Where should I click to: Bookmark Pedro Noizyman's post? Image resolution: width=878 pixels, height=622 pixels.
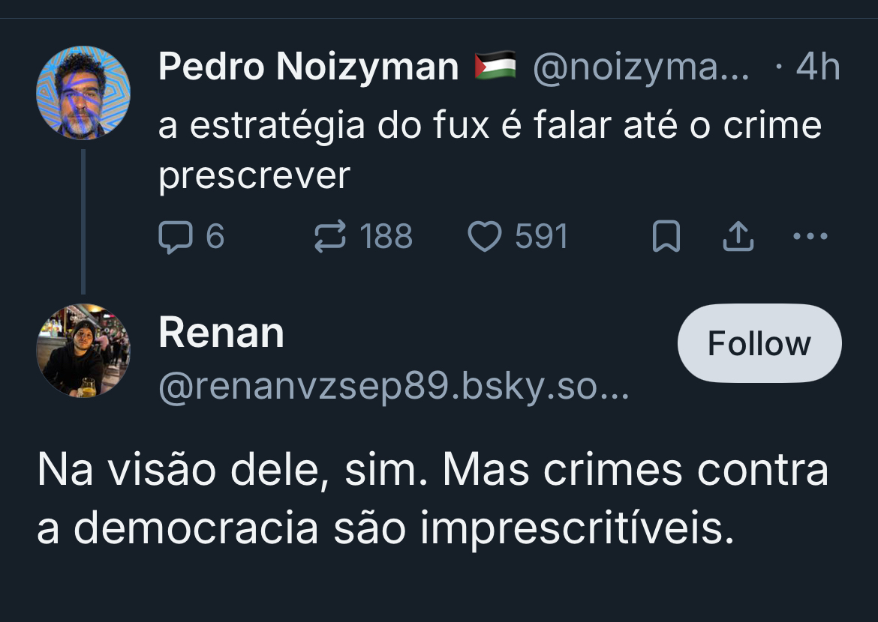tap(666, 238)
